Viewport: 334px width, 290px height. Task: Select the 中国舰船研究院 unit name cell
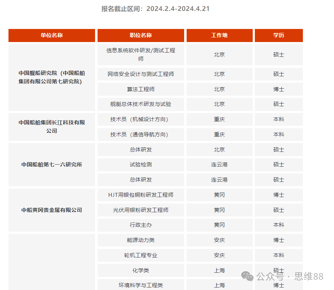52,77
